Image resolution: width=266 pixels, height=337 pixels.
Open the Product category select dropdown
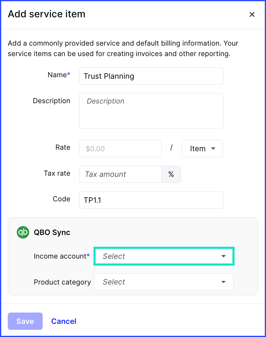(x=163, y=282)
